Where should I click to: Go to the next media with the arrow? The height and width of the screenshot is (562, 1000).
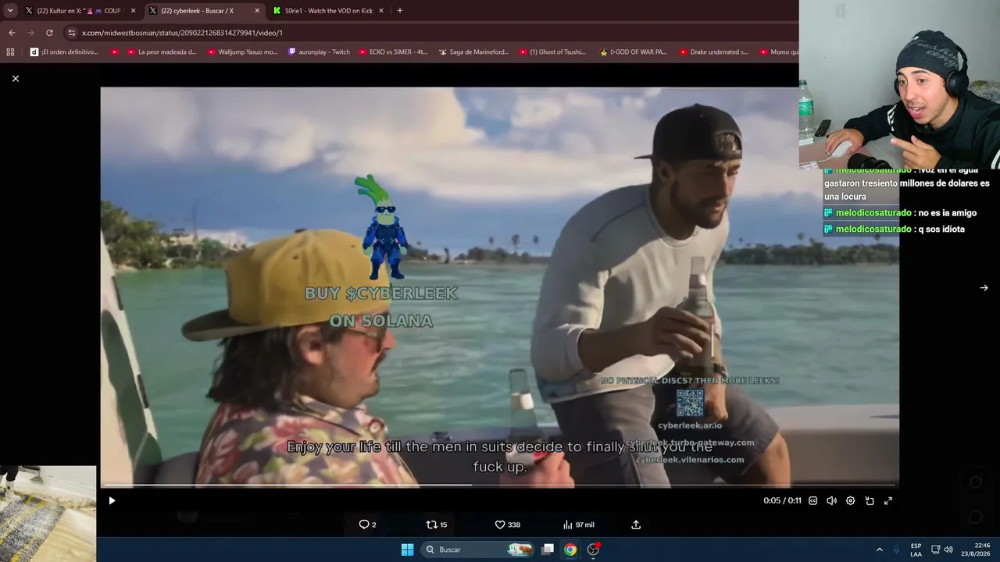984,287
